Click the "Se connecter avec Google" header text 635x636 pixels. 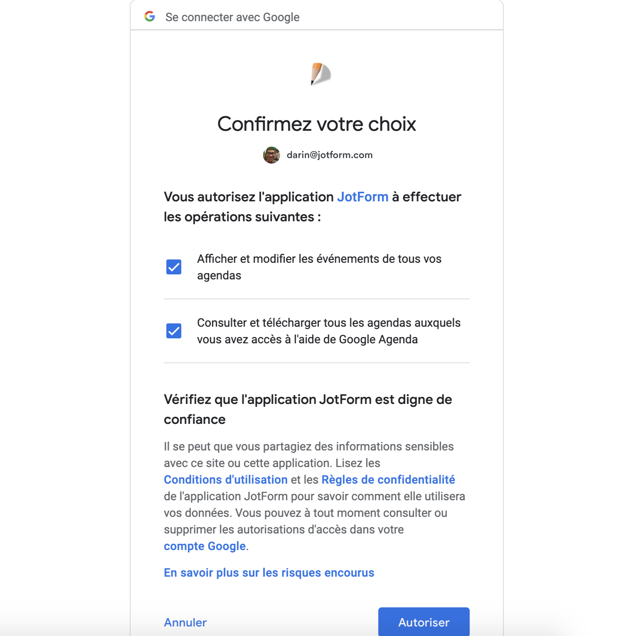[232, 17]
